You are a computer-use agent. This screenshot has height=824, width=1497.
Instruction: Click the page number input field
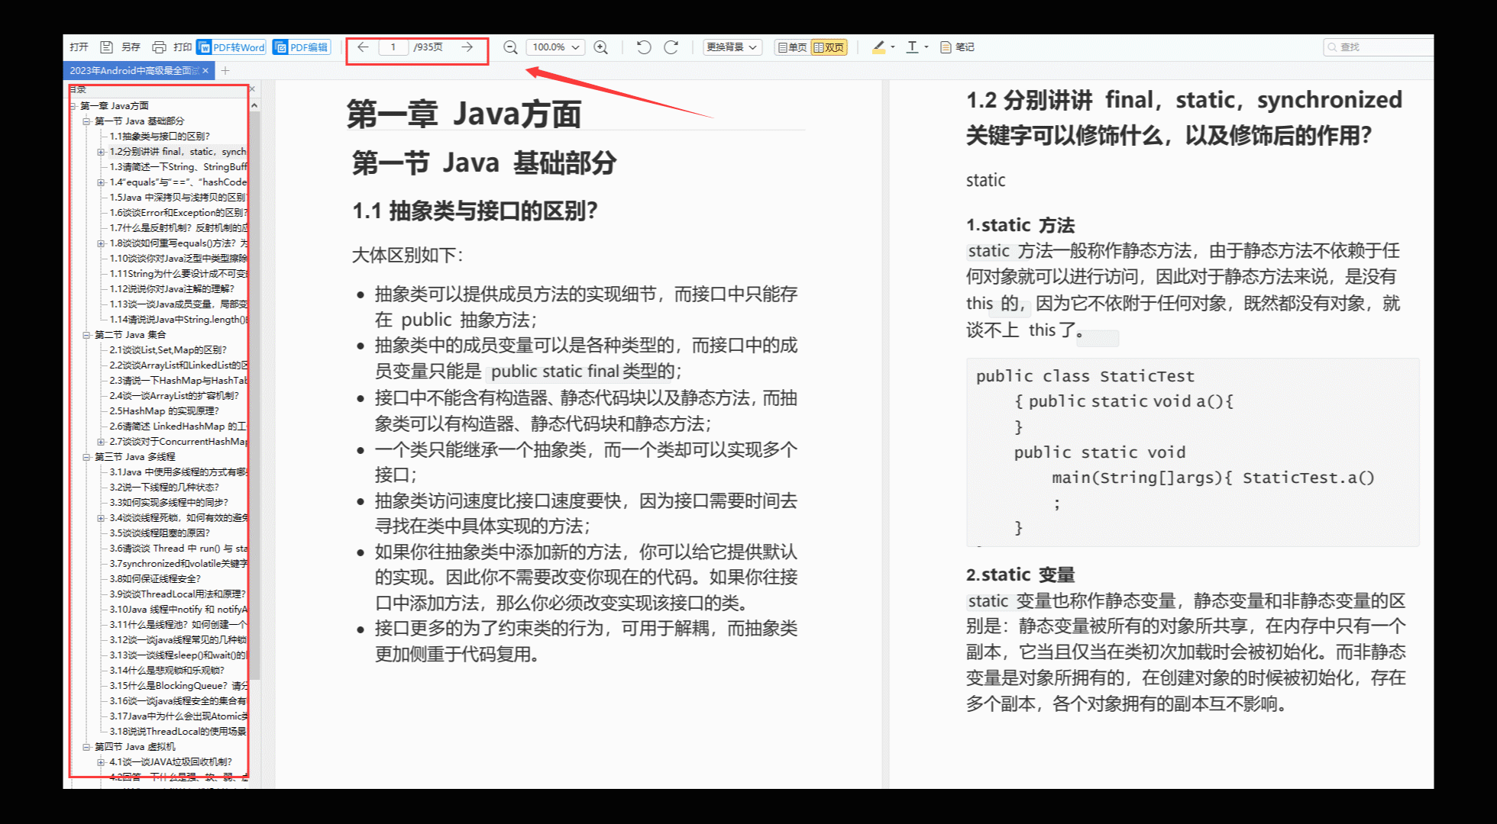click(394, 47)
